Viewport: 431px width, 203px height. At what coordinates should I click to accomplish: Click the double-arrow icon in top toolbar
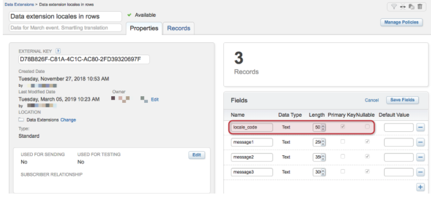point(403,7)
